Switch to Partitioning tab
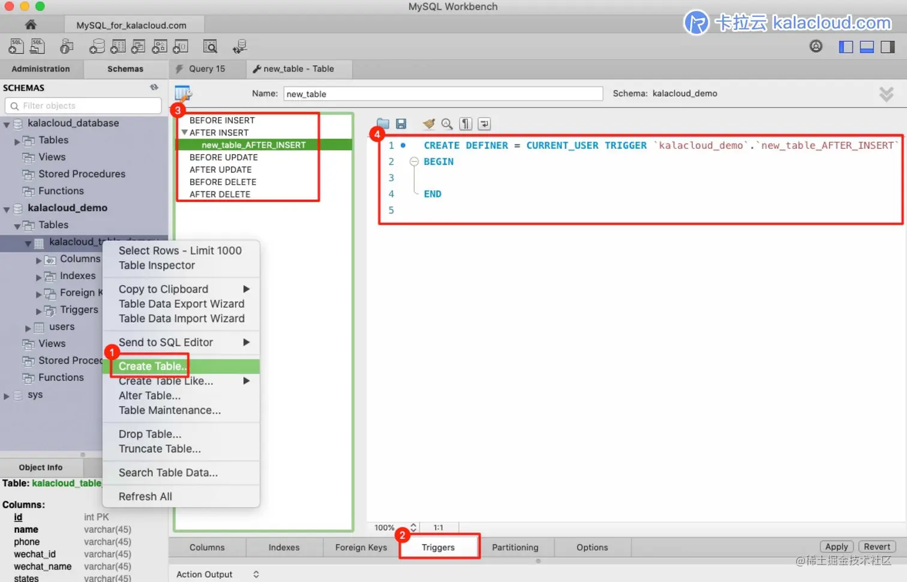The height and width of the screenshot is (582, 907). pyautogui.click(x=515, y=547)
